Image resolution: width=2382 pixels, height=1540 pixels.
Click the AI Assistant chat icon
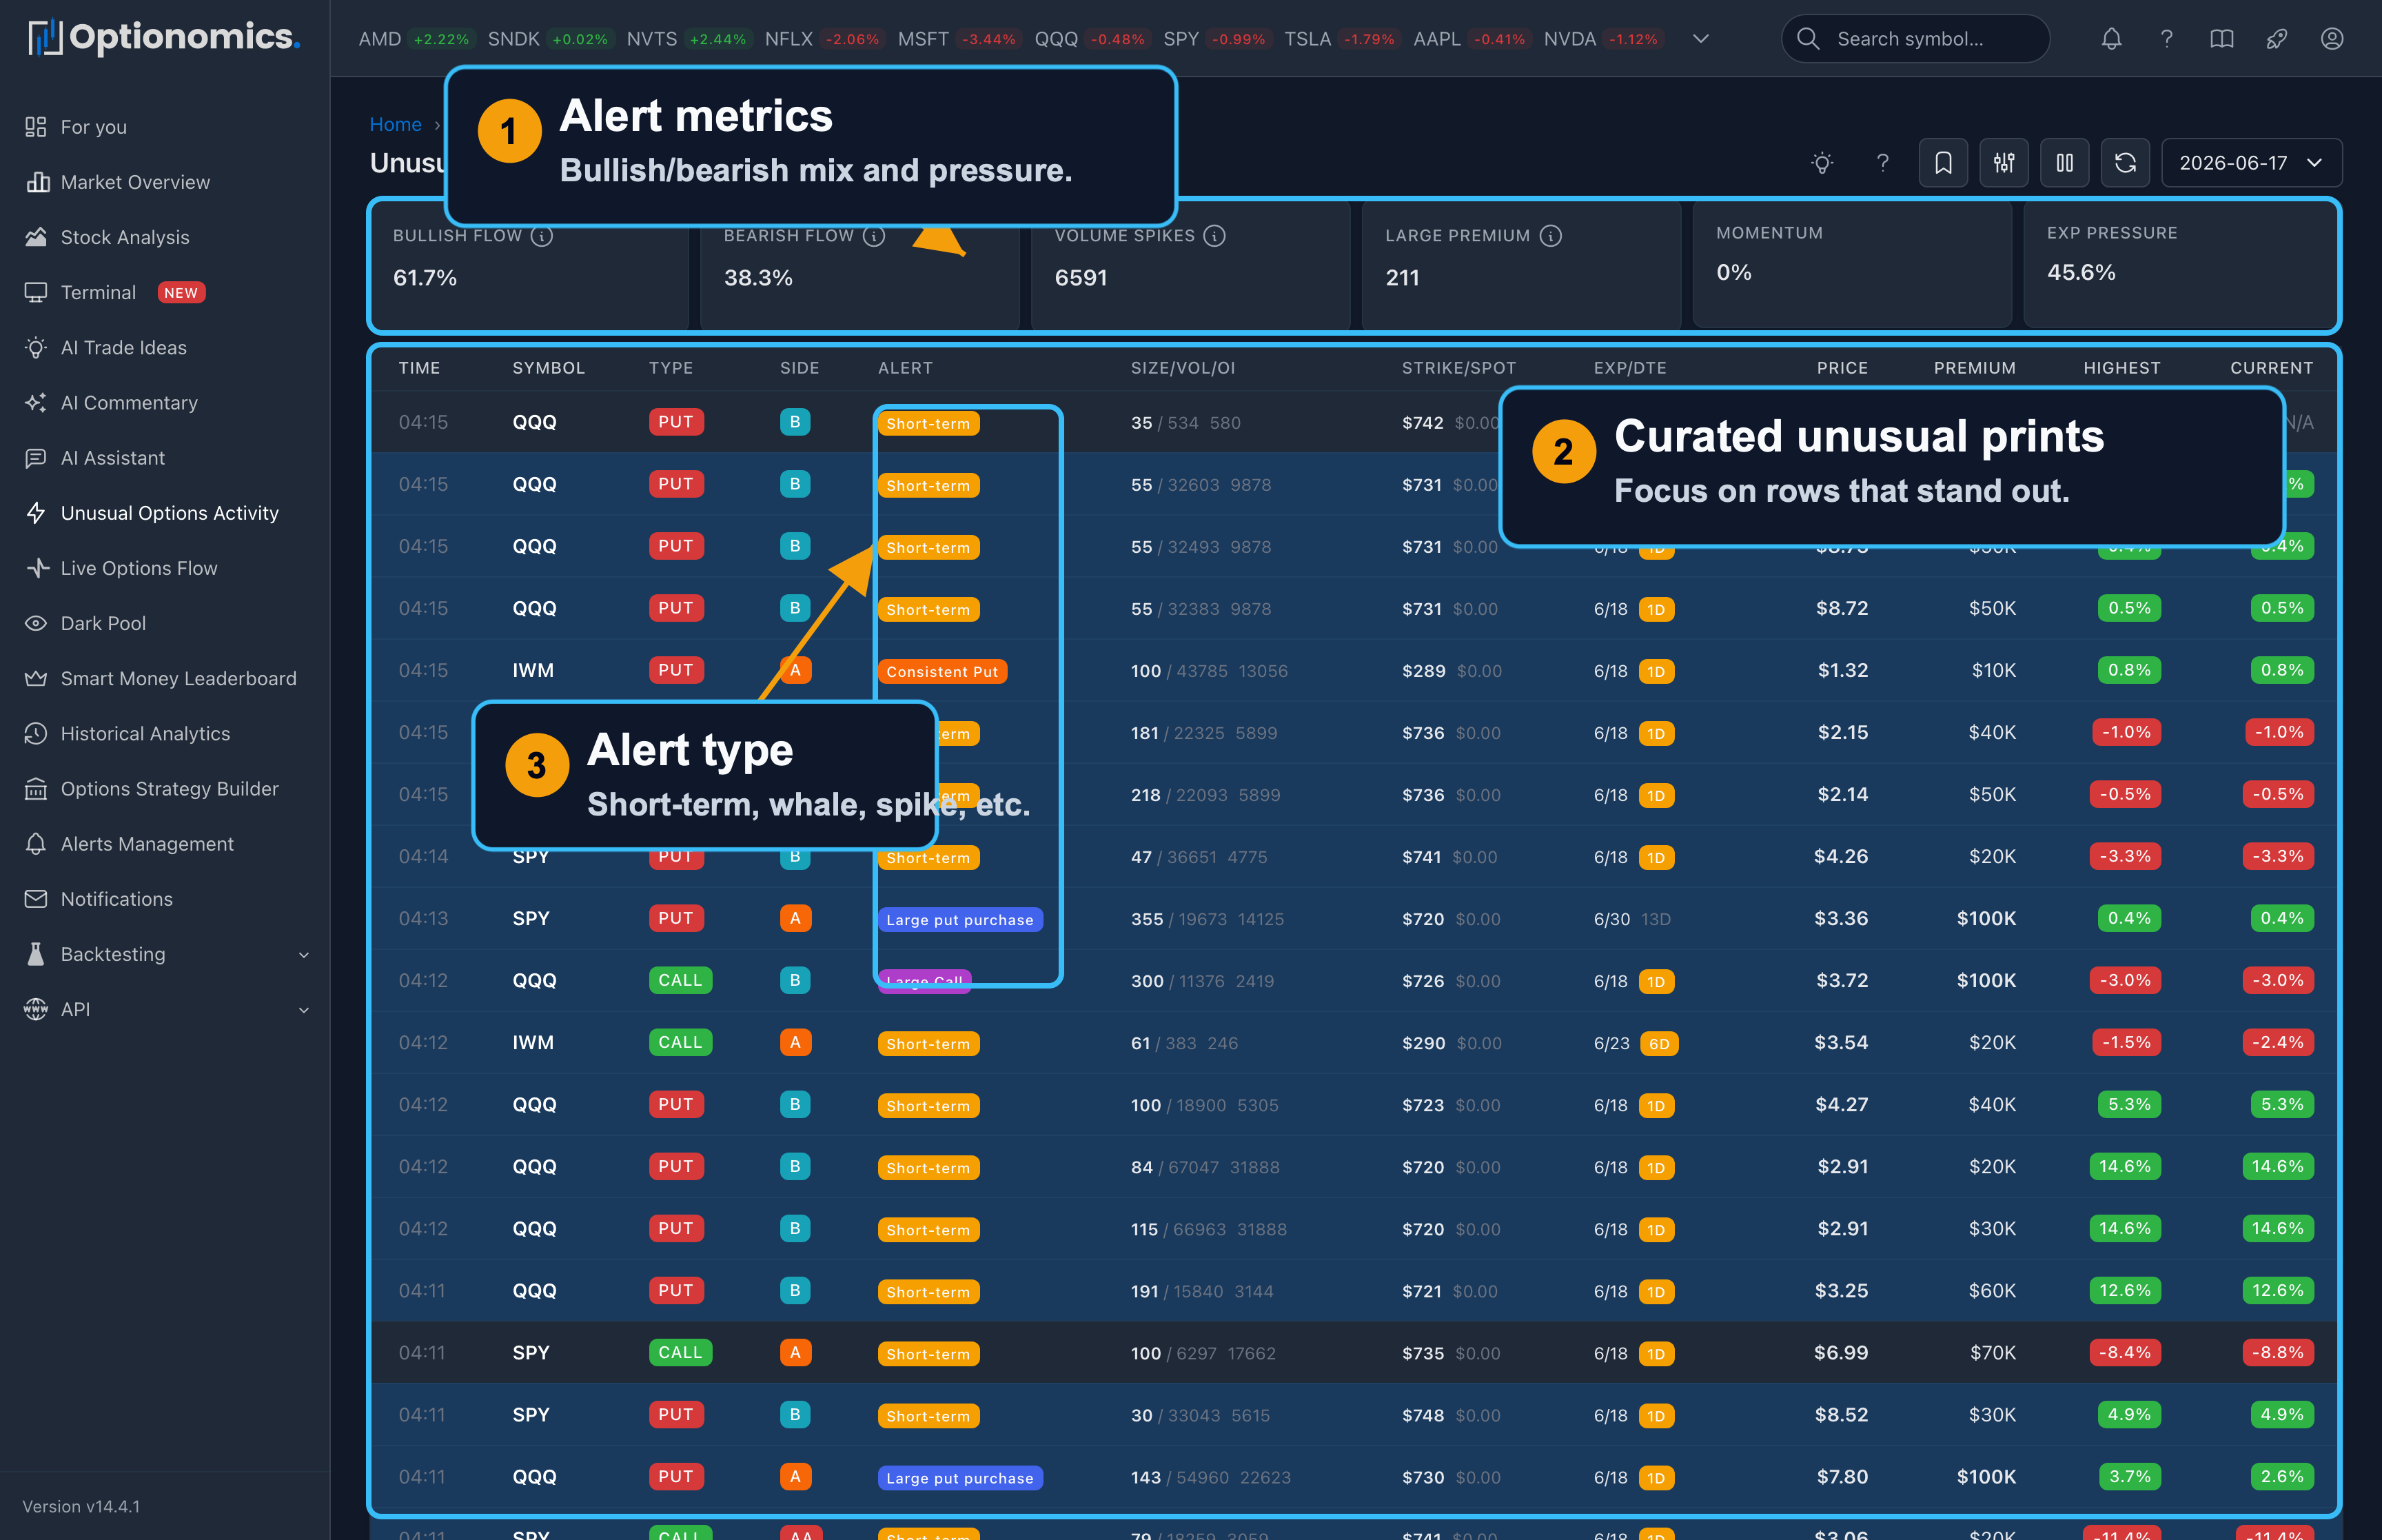[x=36, y=458]
